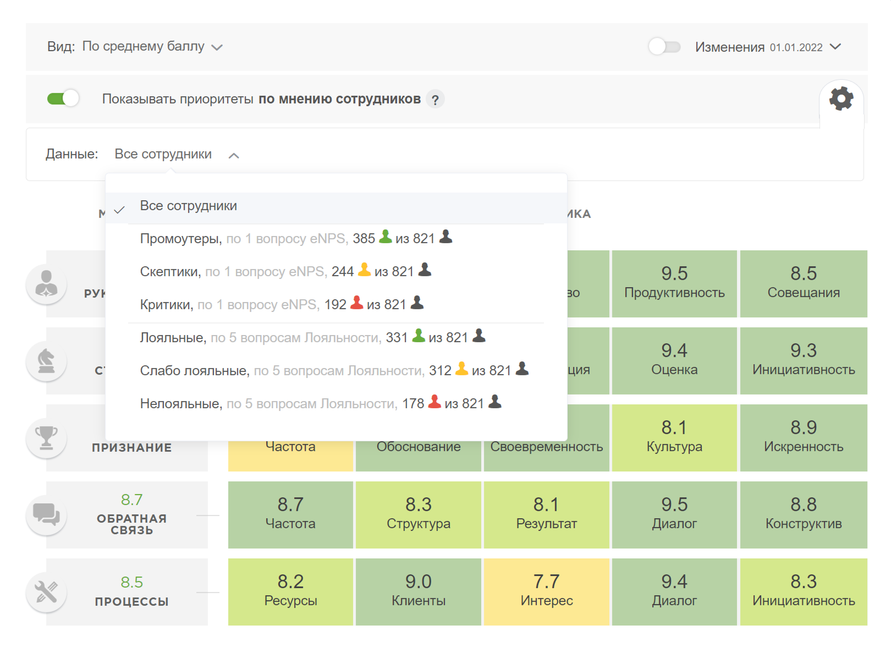The height and width of the screenshot is (647, 891).
Task: Click the checkmark beside Все сотрудники
Action: click(119, 210)
